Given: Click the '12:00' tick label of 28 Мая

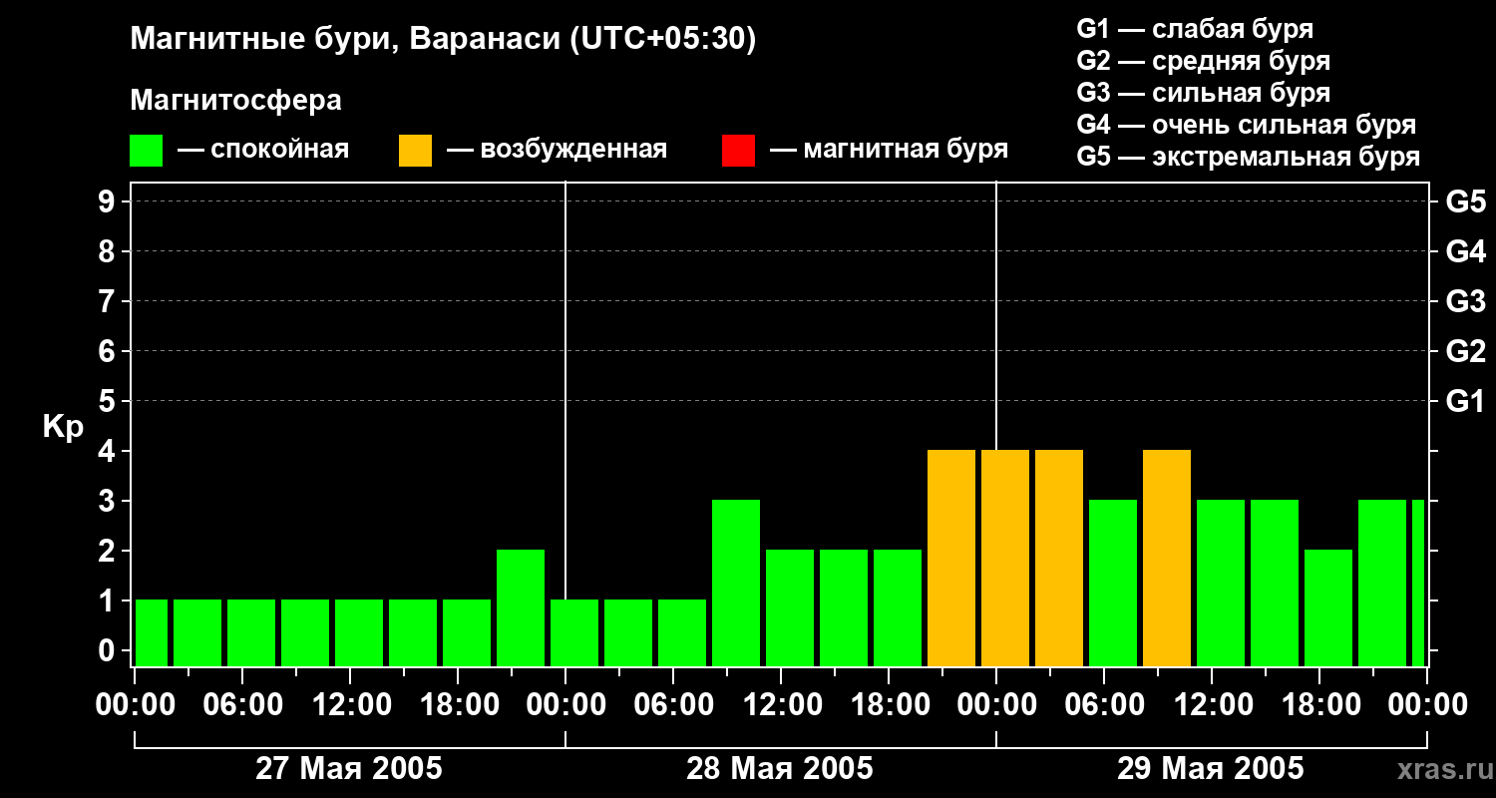Looking at the screenshot, I should click(x=781, y=705).
